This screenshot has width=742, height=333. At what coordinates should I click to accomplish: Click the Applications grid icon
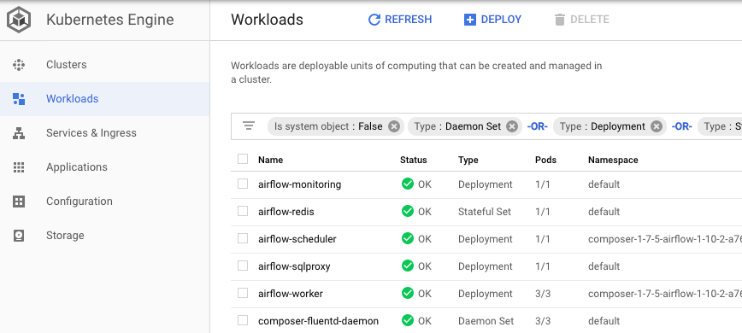19,167
